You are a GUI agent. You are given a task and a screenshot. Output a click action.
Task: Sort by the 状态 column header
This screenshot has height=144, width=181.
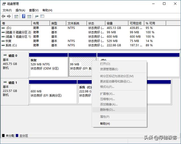(x=96, y=23)
